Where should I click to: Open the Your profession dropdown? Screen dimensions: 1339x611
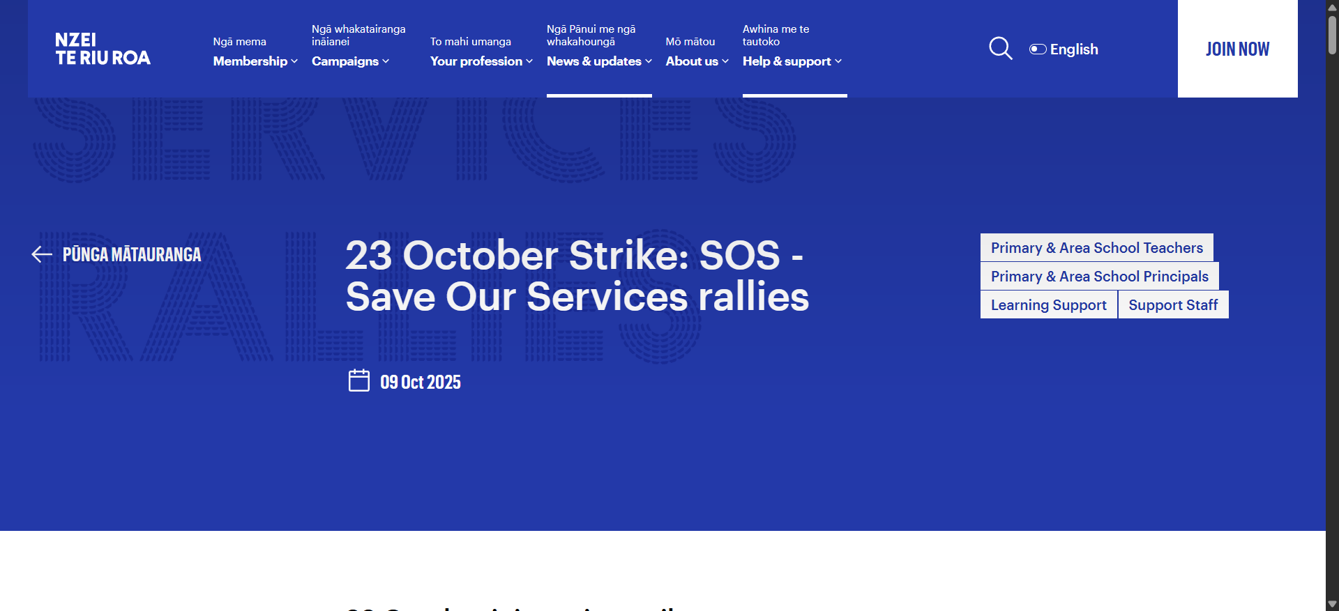coord(481,61)
